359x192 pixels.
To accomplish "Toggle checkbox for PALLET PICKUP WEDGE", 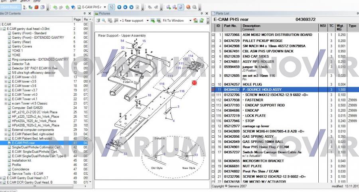I will 213,41.
